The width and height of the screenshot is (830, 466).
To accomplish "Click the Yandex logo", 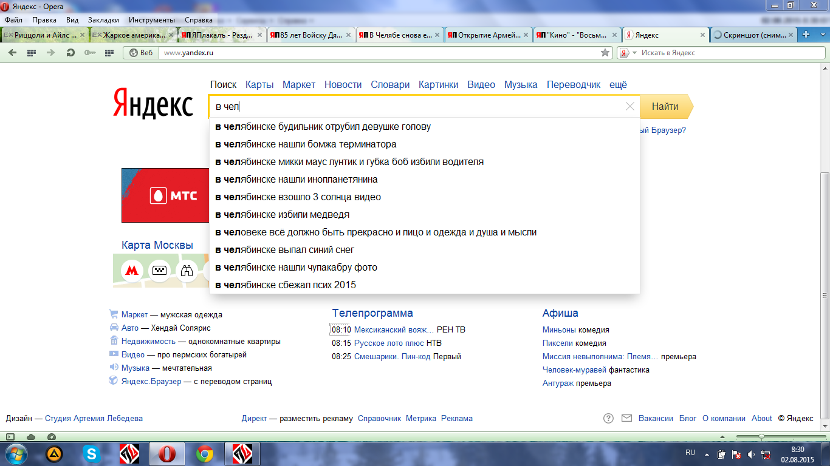I will click(x=153, y=104).
